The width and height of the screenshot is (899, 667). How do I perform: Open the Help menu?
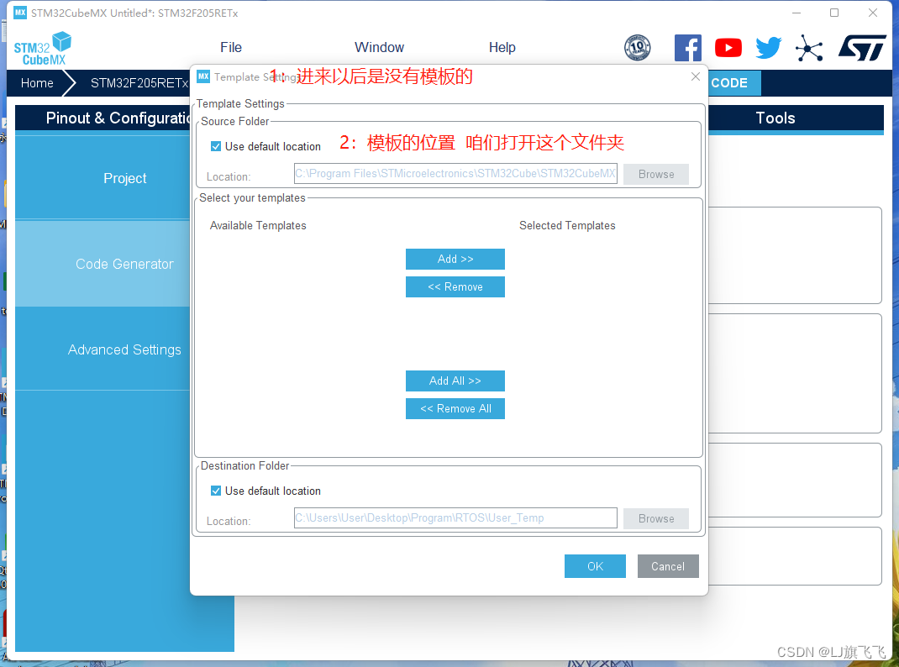point(502,48)
